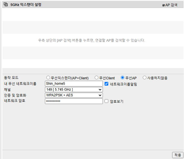Viewport: 184px width, 159px height.
Task: Click the 5GHz extender settings header icon
Action: pos(6,4)
